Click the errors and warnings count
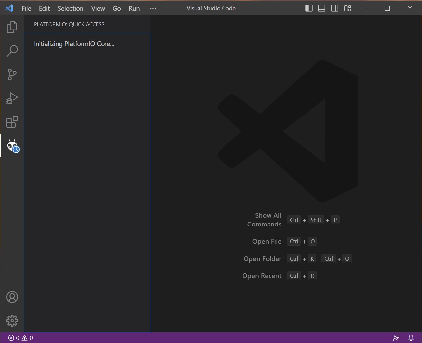The image size is (422, 343). point(20,338)
